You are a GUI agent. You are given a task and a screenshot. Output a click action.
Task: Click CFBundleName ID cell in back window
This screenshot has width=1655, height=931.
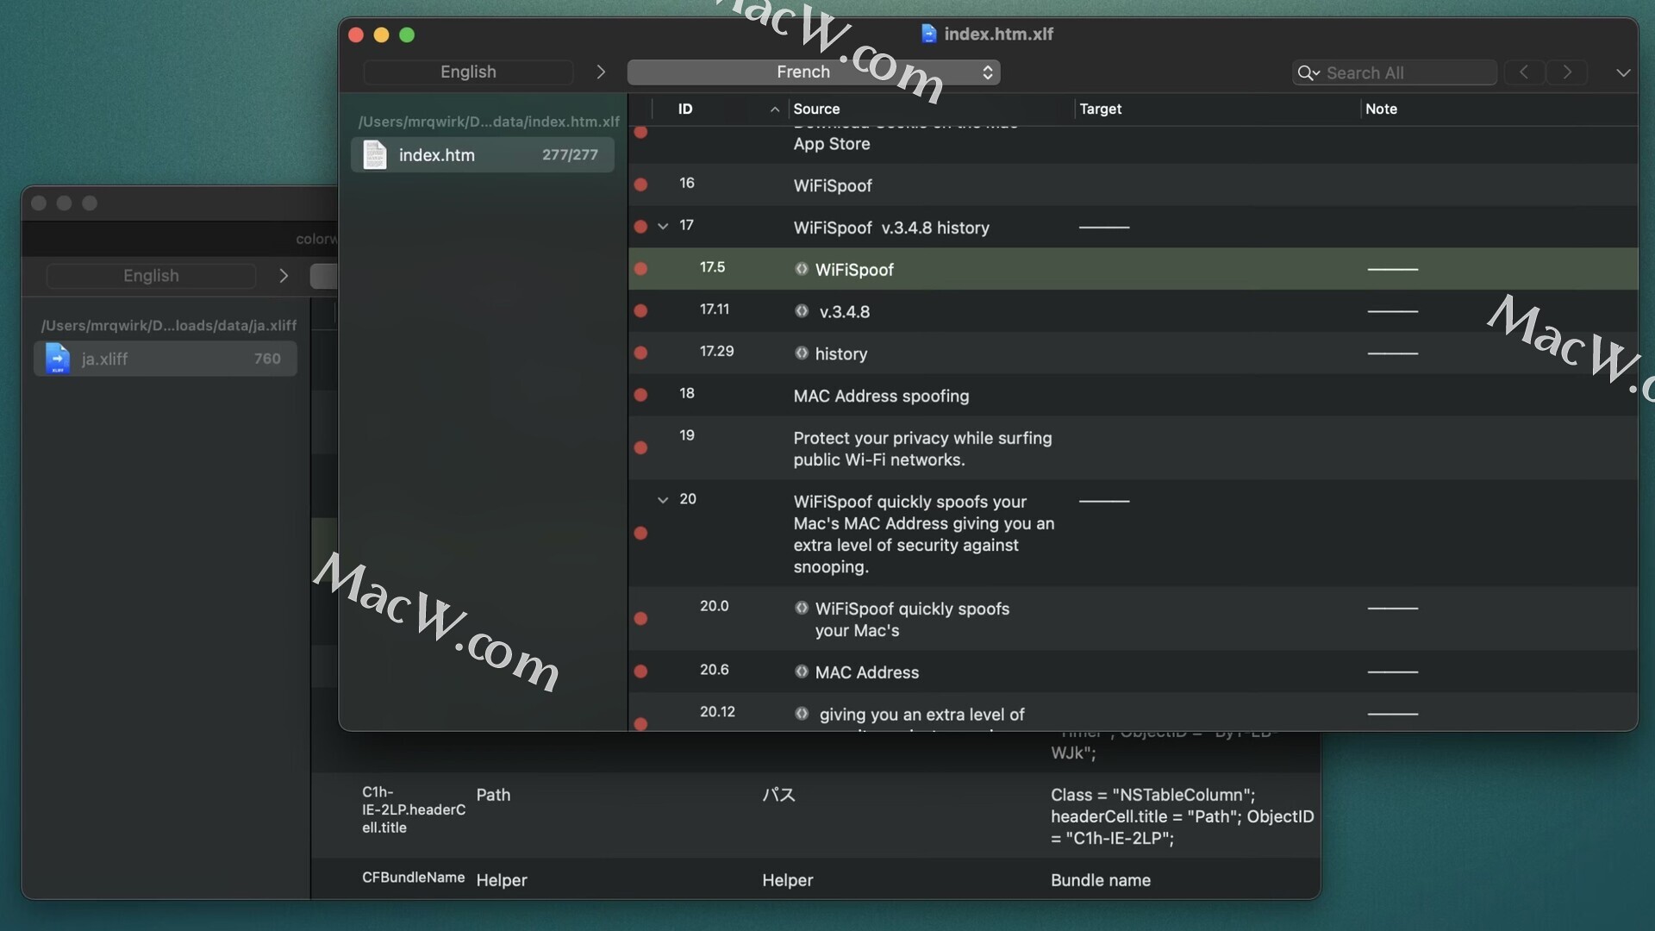point(413,878)
